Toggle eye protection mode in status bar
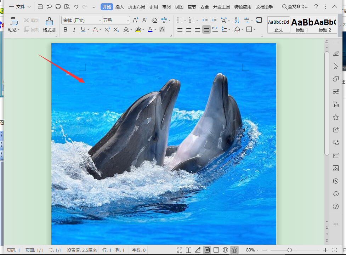Image resolution: width=346 pixels, height=255 pixels. 234,250
